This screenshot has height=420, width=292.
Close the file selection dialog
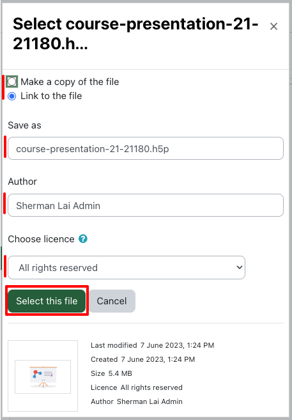tap(273, 26)
